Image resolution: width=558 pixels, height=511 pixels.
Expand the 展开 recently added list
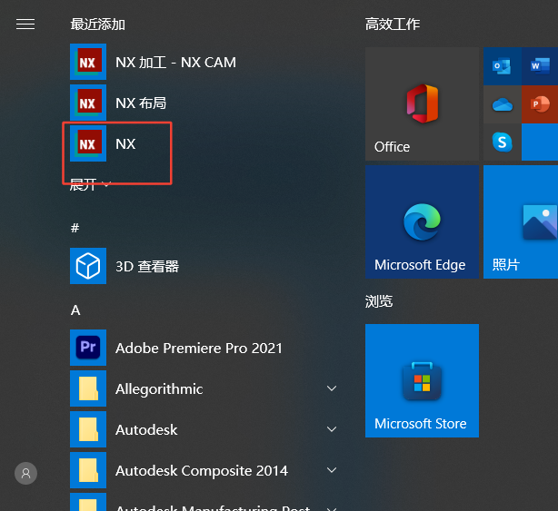click(91, 184)
